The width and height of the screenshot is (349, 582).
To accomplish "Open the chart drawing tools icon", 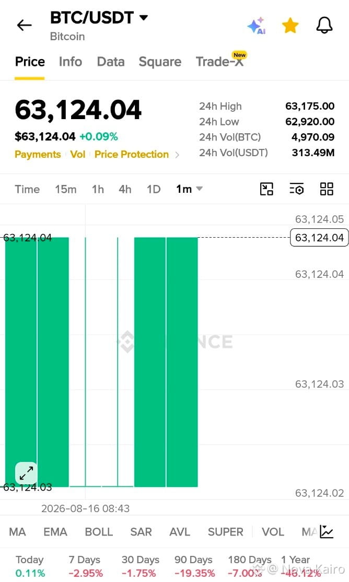I will 266,189.
